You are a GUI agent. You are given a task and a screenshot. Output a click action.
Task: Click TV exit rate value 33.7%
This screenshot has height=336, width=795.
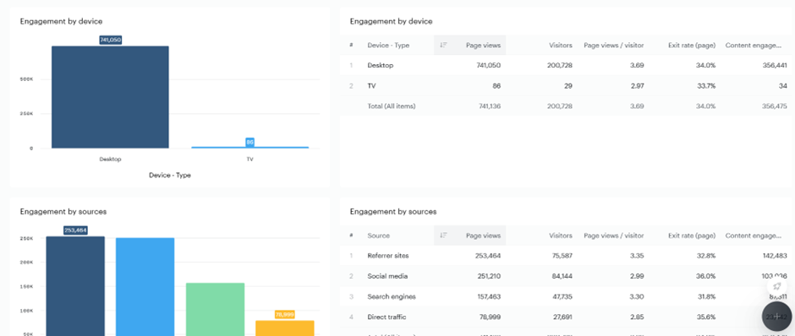click(x=706, y=86)
